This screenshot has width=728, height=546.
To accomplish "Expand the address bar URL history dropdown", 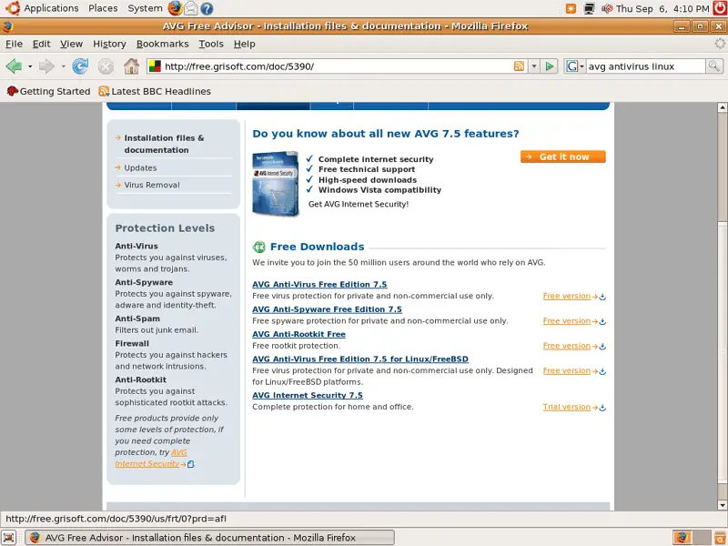I will [534, 66].
